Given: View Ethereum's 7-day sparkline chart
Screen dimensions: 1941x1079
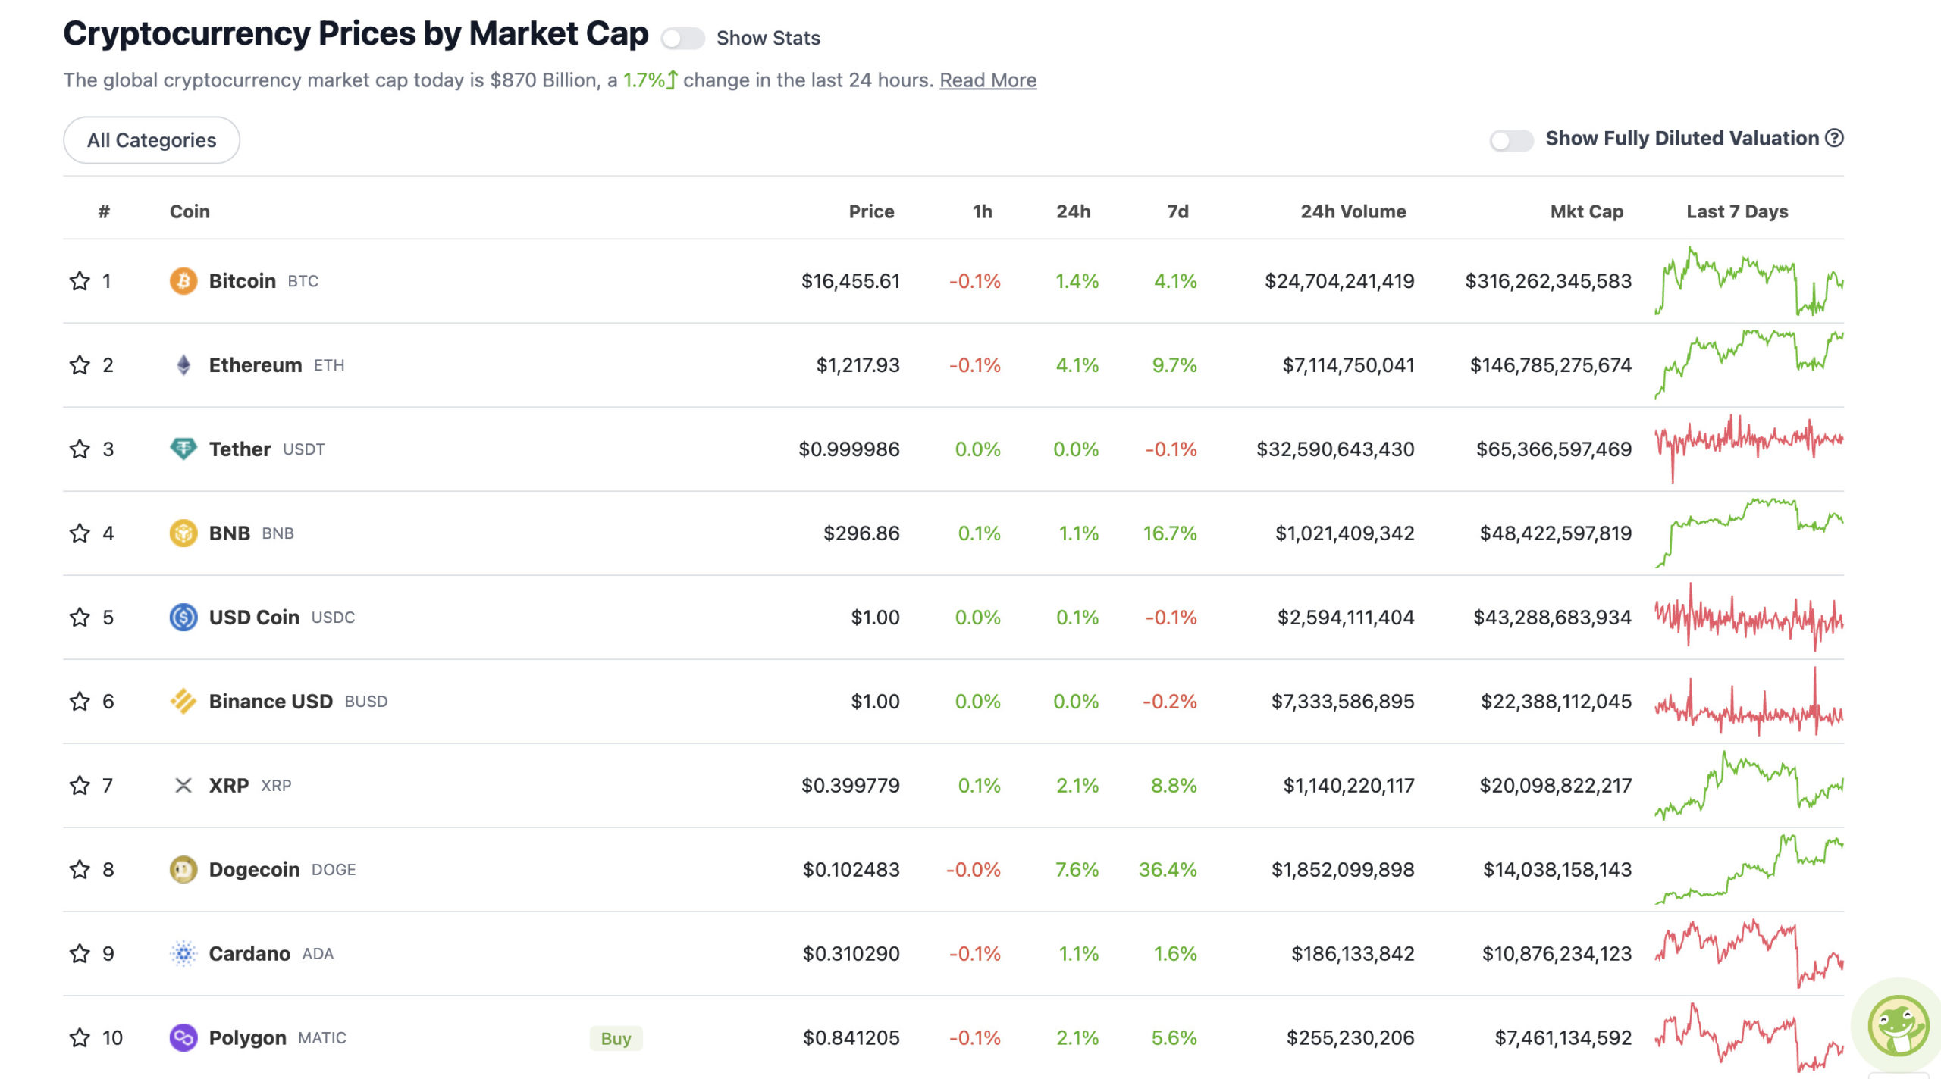Looking at the screenshot, I should coord(1749,365).
